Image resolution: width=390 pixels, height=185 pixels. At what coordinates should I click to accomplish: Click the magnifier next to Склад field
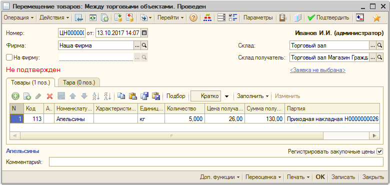point(379,45)
